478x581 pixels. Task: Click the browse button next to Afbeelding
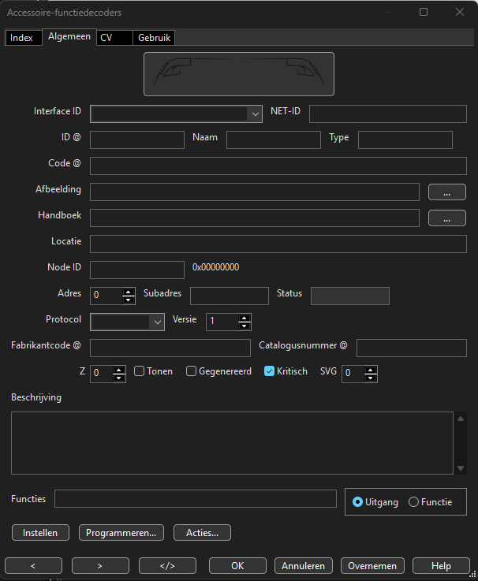[x=447, y=192]
